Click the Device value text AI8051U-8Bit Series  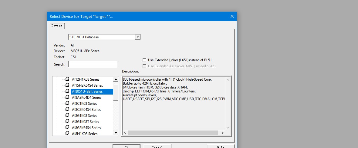click(85, 51)
